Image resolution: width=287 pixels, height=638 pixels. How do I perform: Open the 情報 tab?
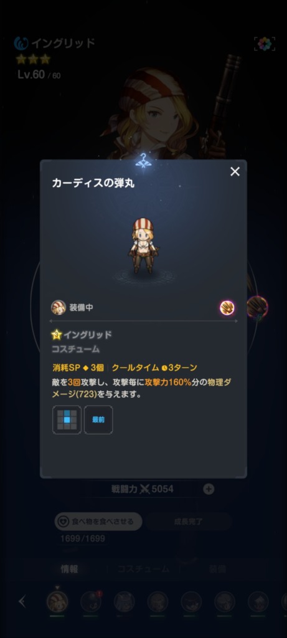[x=69, y=569]
